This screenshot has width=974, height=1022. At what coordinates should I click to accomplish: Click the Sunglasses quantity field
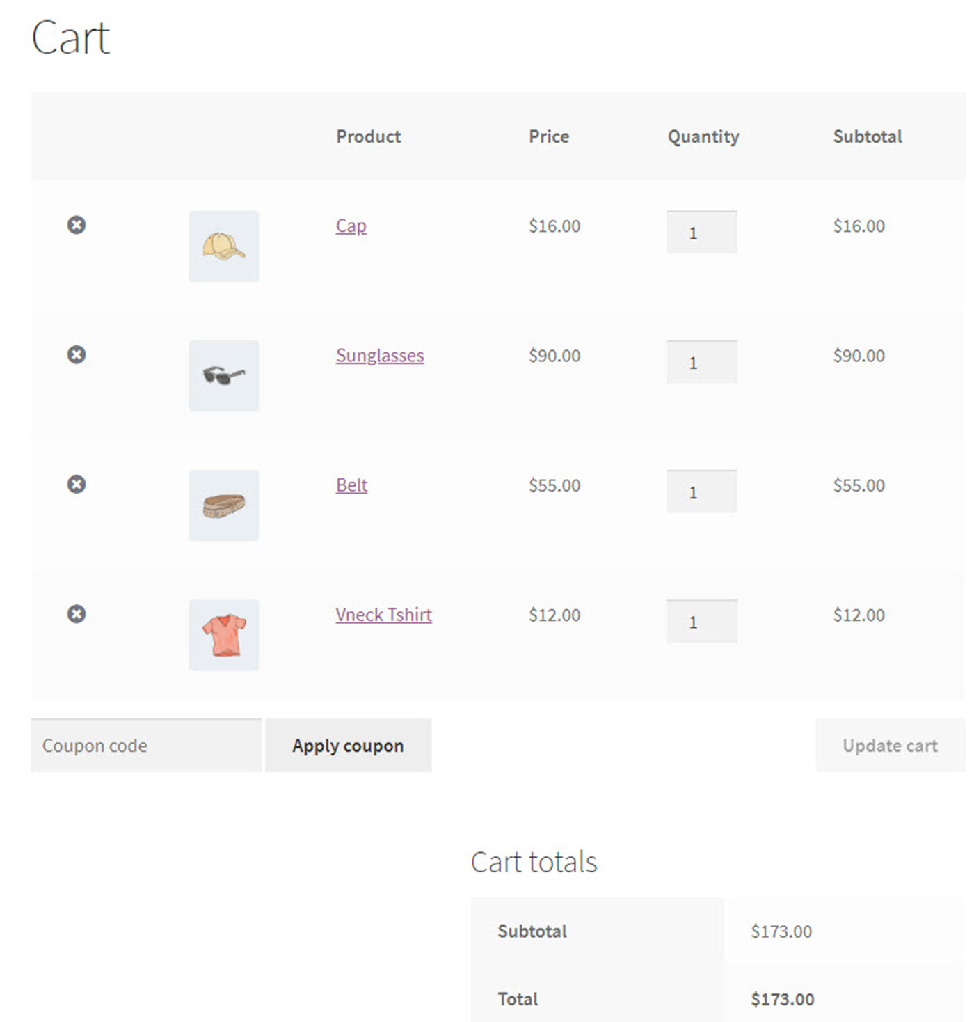click(701, 362)
